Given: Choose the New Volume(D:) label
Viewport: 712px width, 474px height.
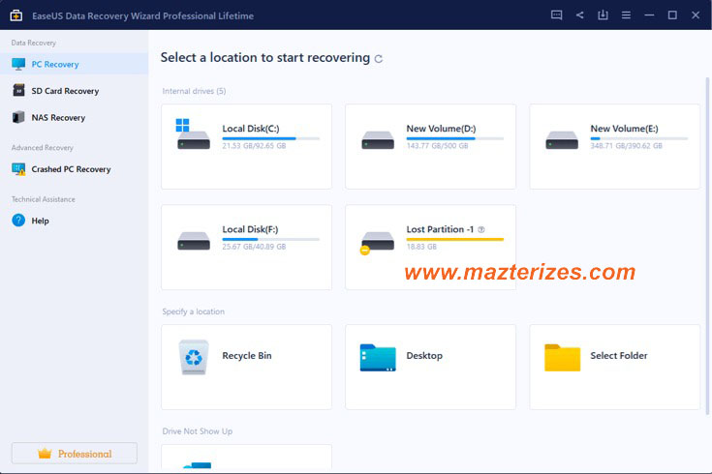Looking at the screenshot, I should (x=441, y=129).
